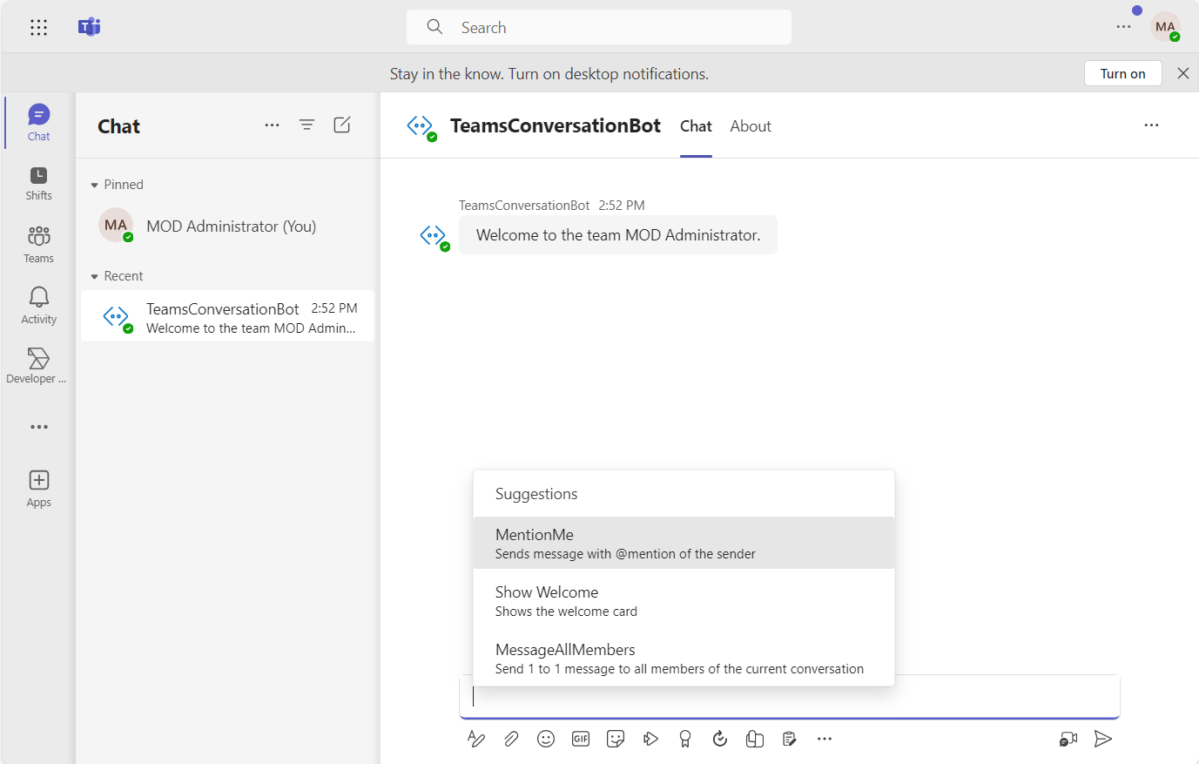Open settings and more ellipsis near profile
Image resolution: width=1199 pixels, height=764 pixels.
pyautogui.click(x=1124, y=27)
